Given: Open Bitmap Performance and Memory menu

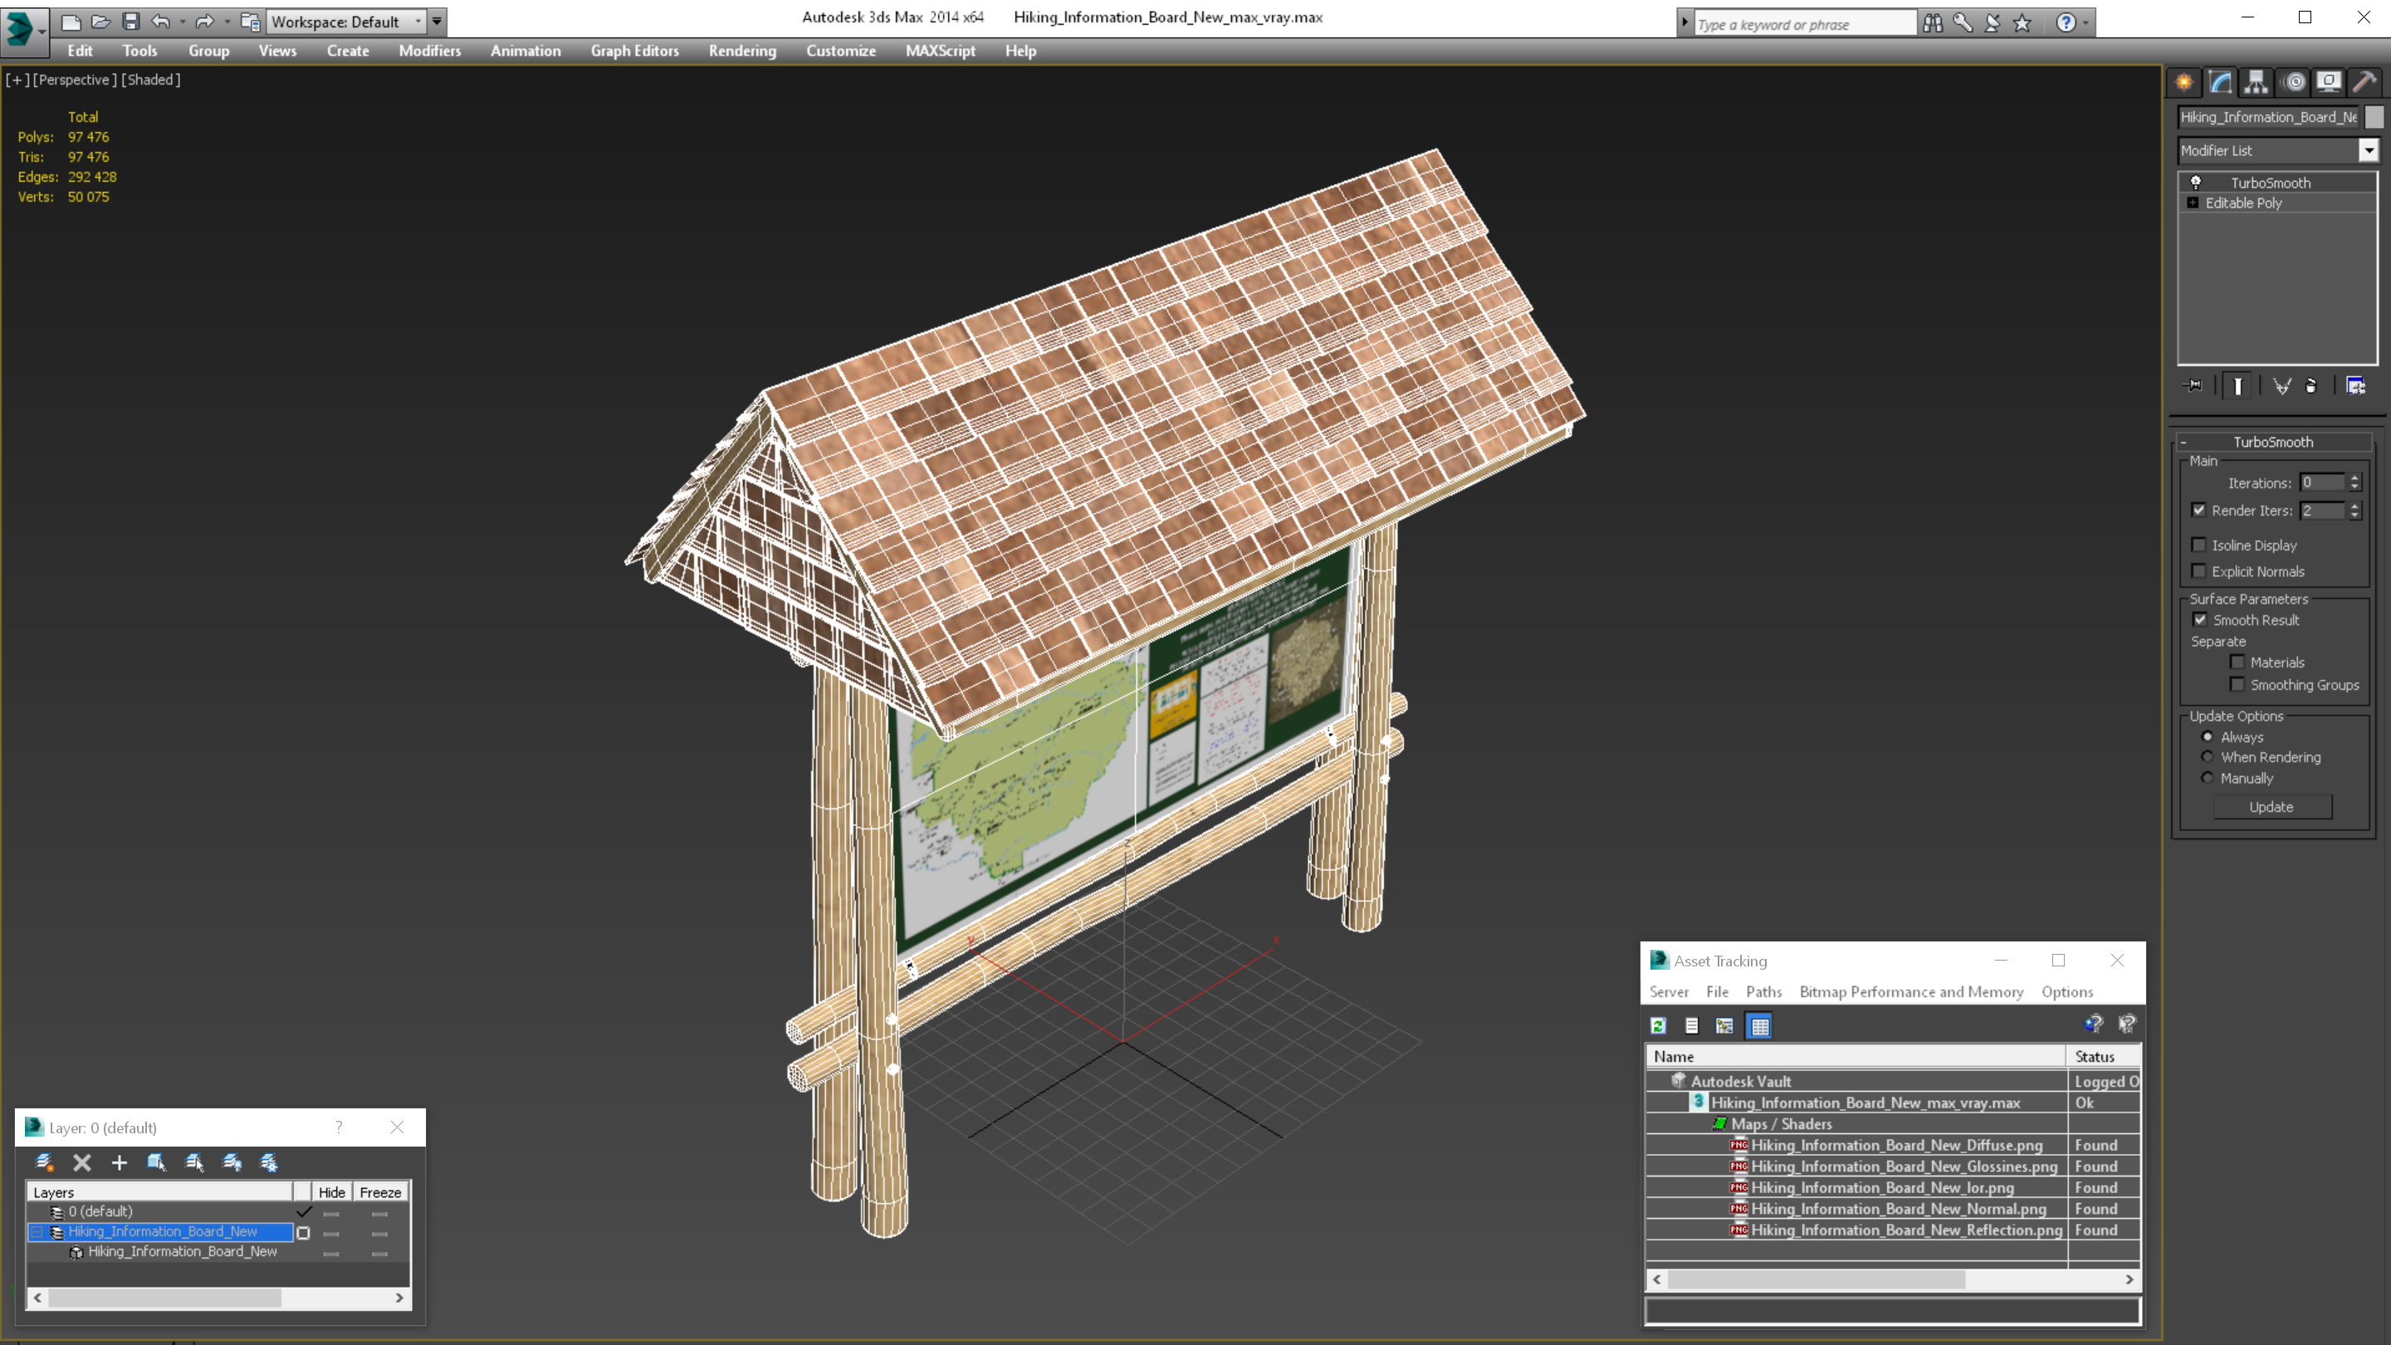Looking at the screenshot, I should point(1911,991).
